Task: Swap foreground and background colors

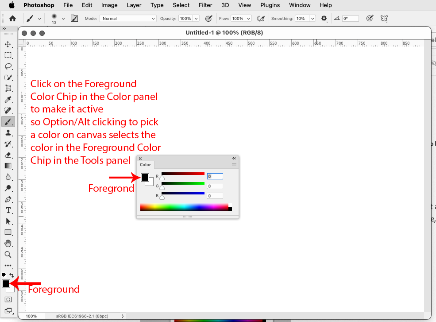Action: (x=12, y=275)
